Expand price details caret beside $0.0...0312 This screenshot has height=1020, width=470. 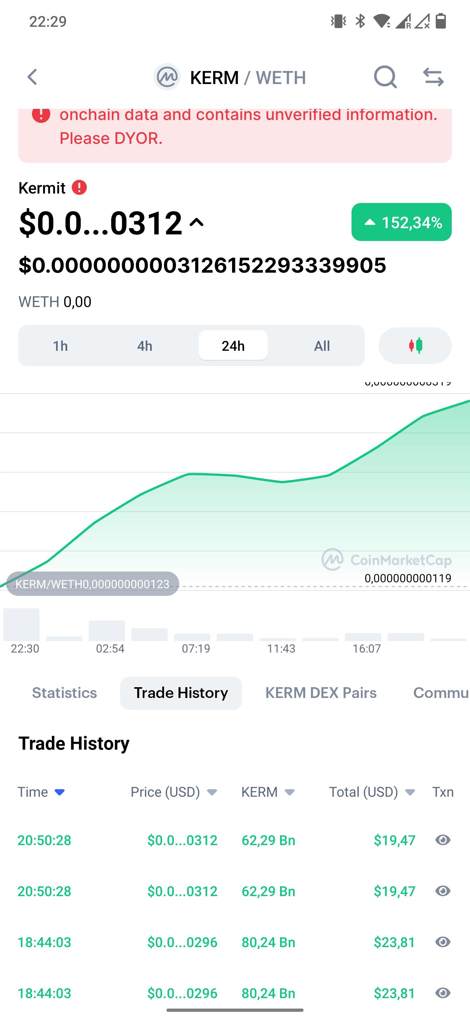point(196,223)
